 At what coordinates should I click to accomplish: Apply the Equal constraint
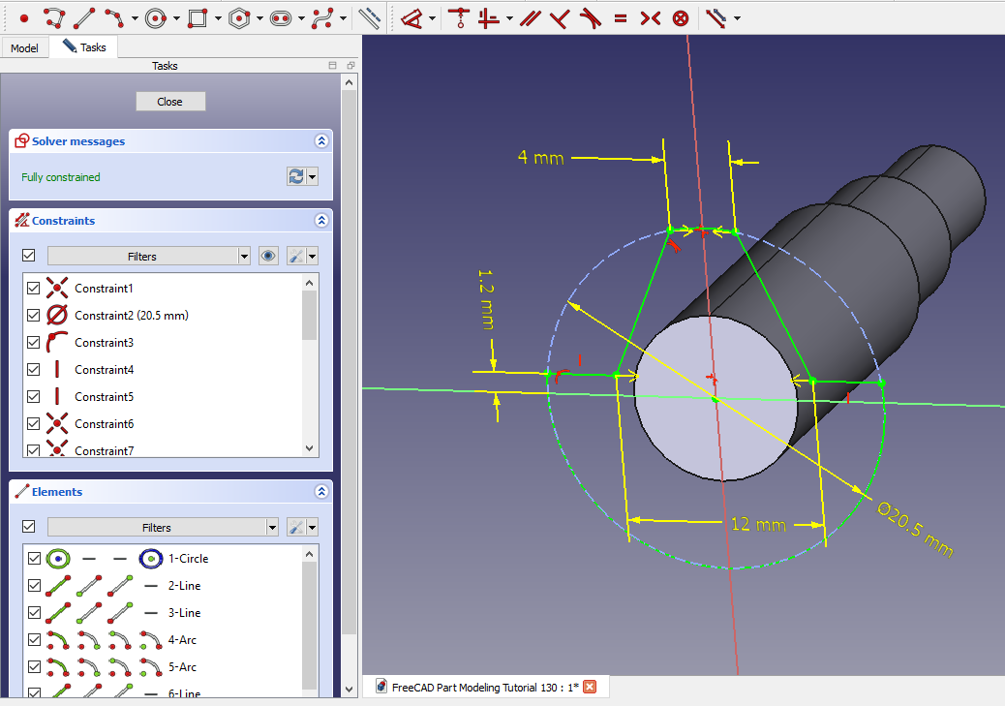click(x=621, y=17)
